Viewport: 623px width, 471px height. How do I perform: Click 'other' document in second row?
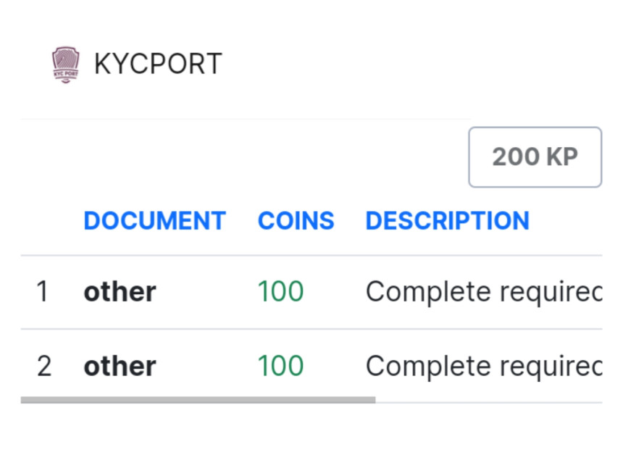[x=120, y=366]
